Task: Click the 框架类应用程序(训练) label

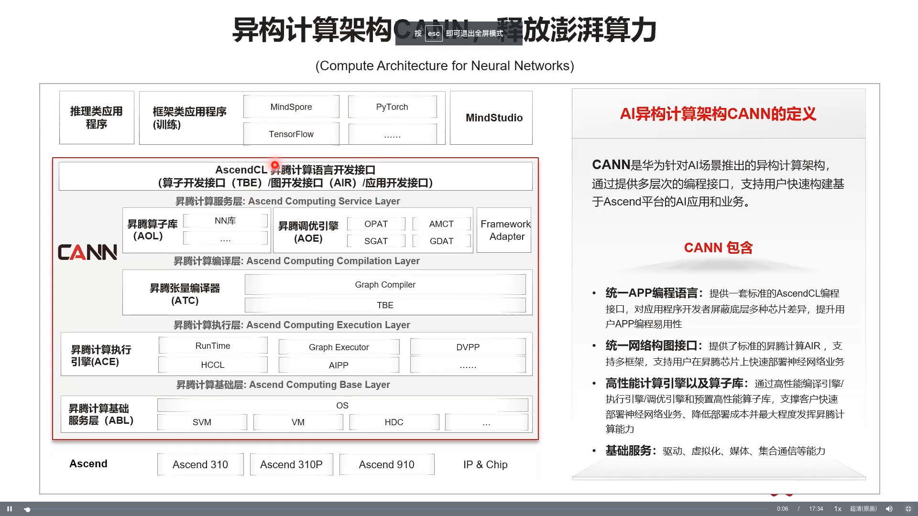Action: [x=189, y=118]
